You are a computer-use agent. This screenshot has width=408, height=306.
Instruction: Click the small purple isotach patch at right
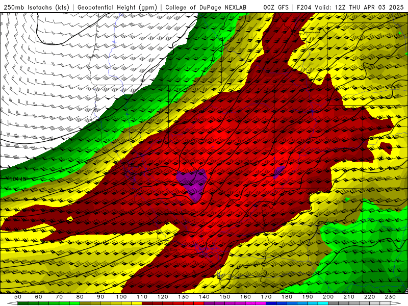click(278, 171)
